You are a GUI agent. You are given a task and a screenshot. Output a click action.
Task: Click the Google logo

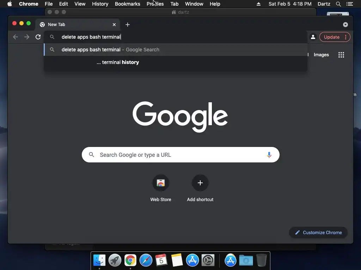(x=180, y=117)
